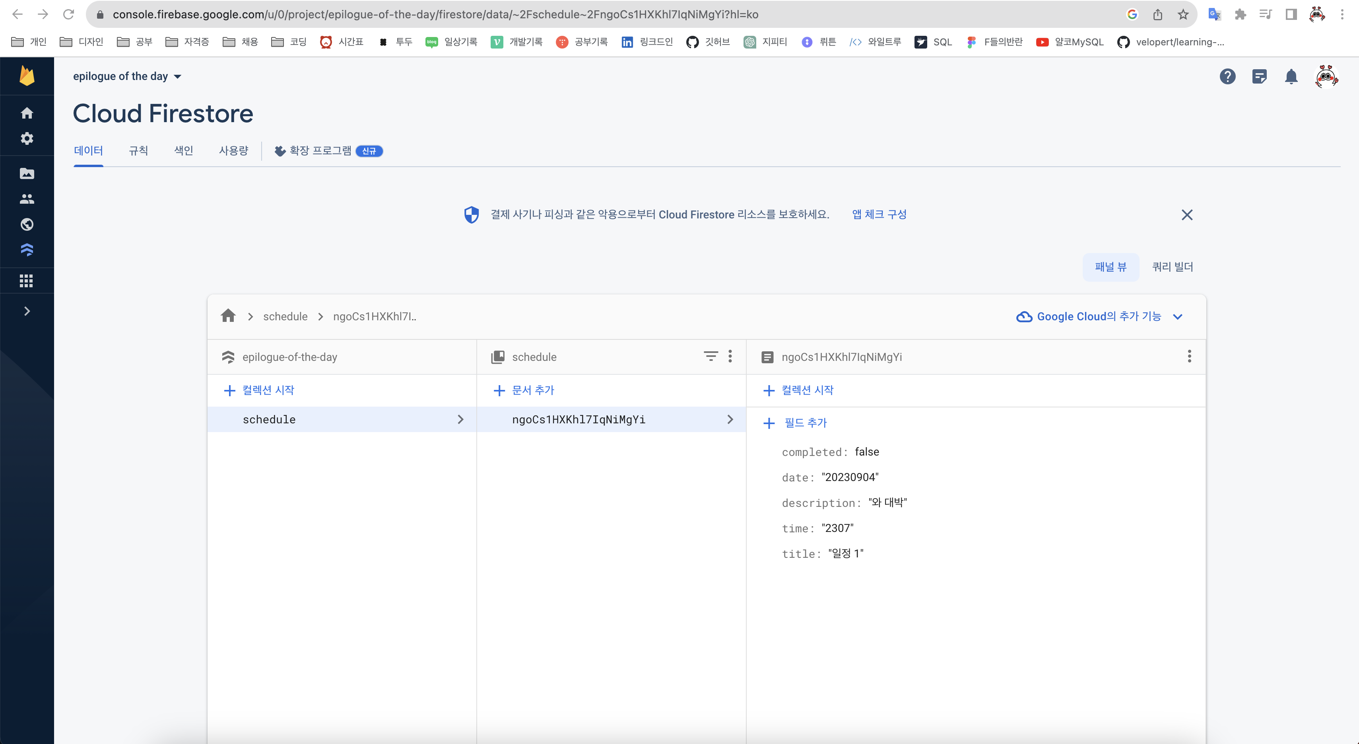This screenshot has width=1359, height=744.
Task: Open the 자격증 bookmark folder
Action: (187, 42)
